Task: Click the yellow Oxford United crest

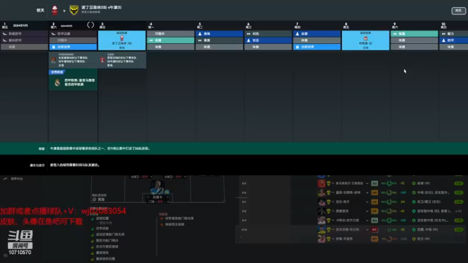Action: (74, 11)
